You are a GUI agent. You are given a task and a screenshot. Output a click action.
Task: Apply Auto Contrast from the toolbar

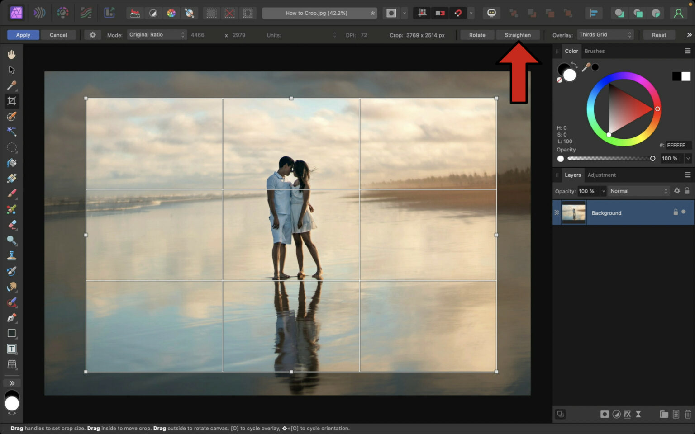153,13
